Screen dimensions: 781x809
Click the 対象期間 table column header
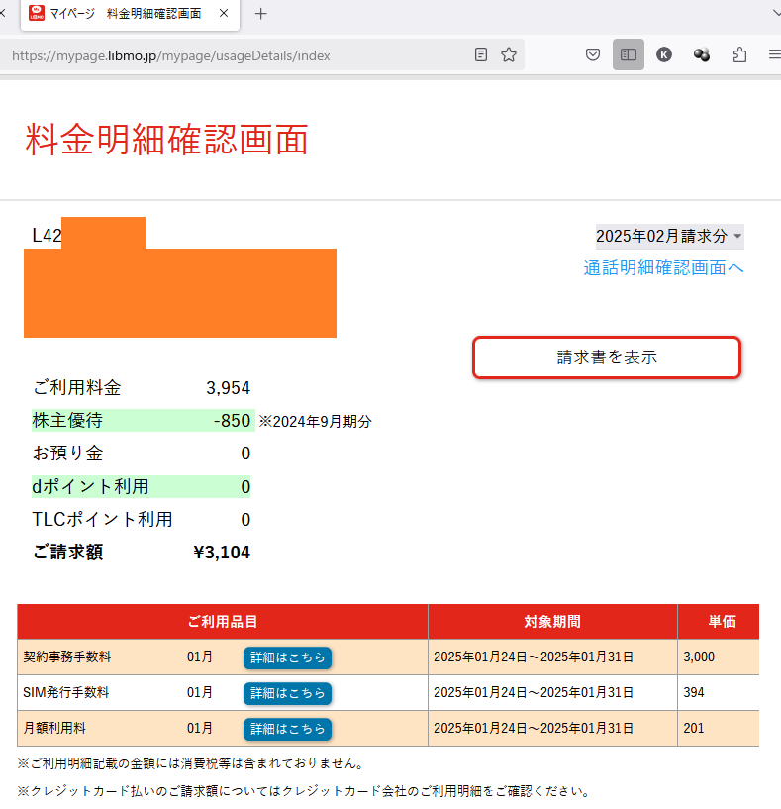552,622
